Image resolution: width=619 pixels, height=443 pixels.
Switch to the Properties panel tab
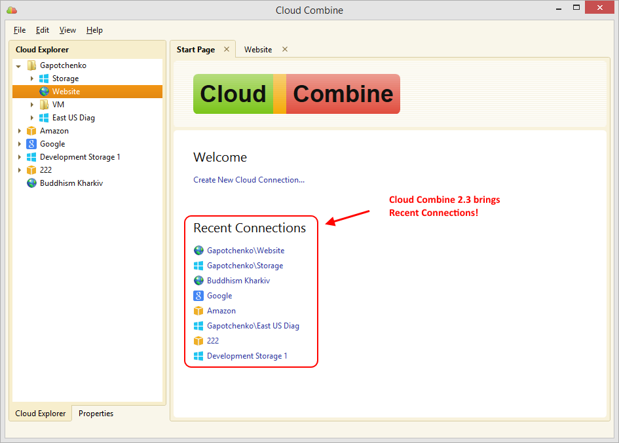[96, 414]
